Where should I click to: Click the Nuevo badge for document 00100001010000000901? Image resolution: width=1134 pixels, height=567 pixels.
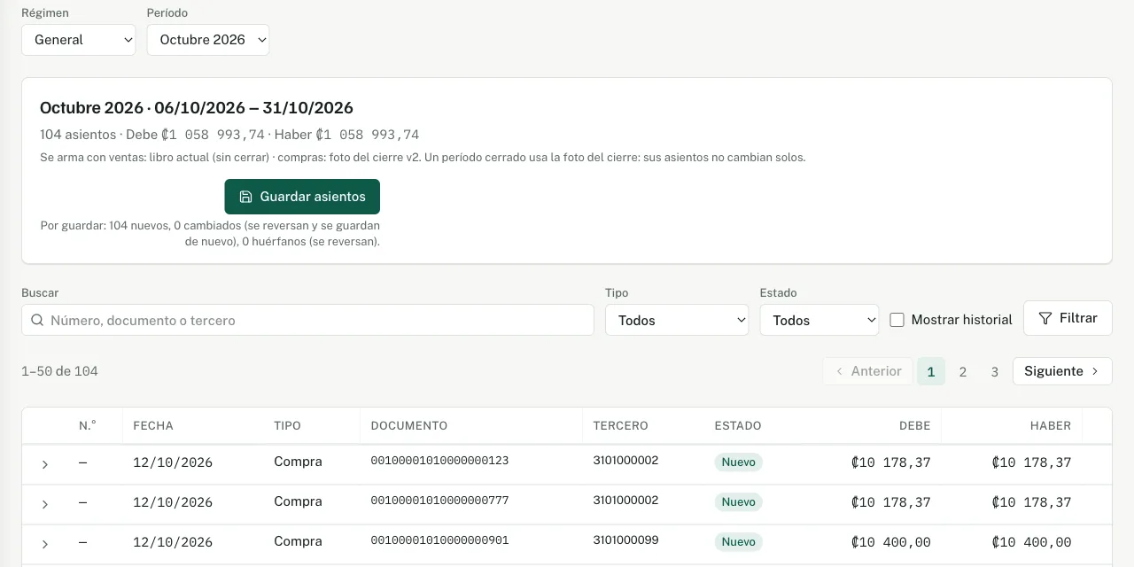click(x=739, y=542)
